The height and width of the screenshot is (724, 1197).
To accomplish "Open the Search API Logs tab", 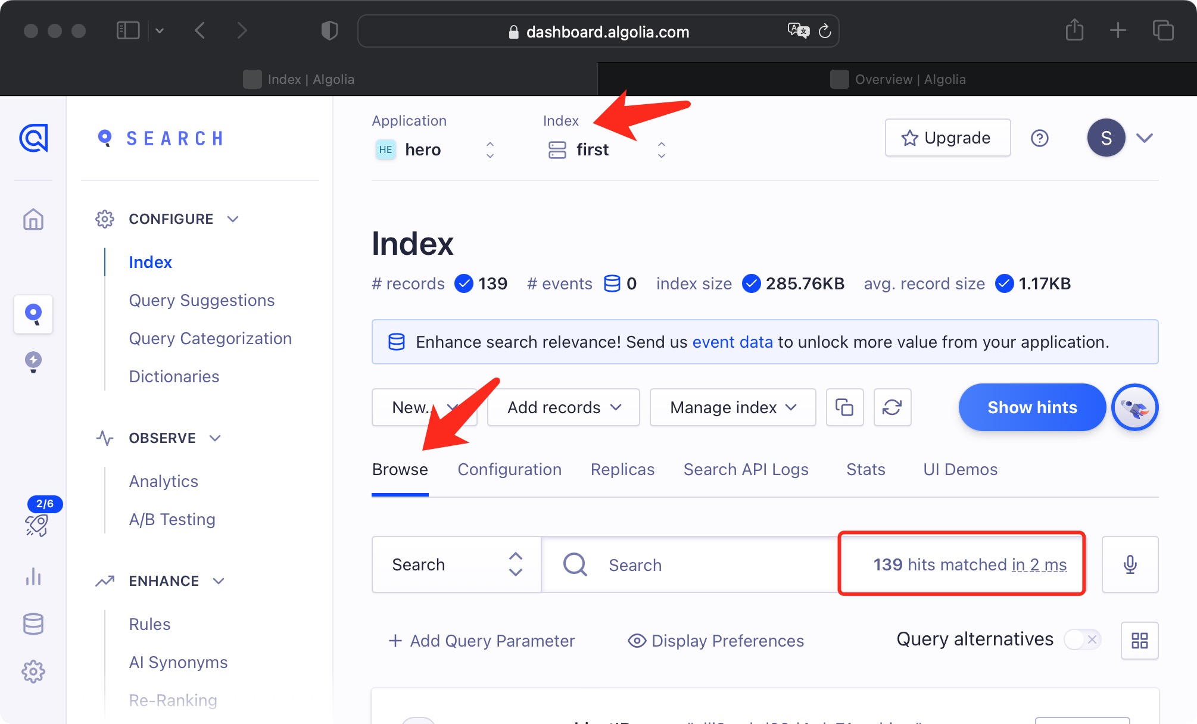I will point(746,470).
